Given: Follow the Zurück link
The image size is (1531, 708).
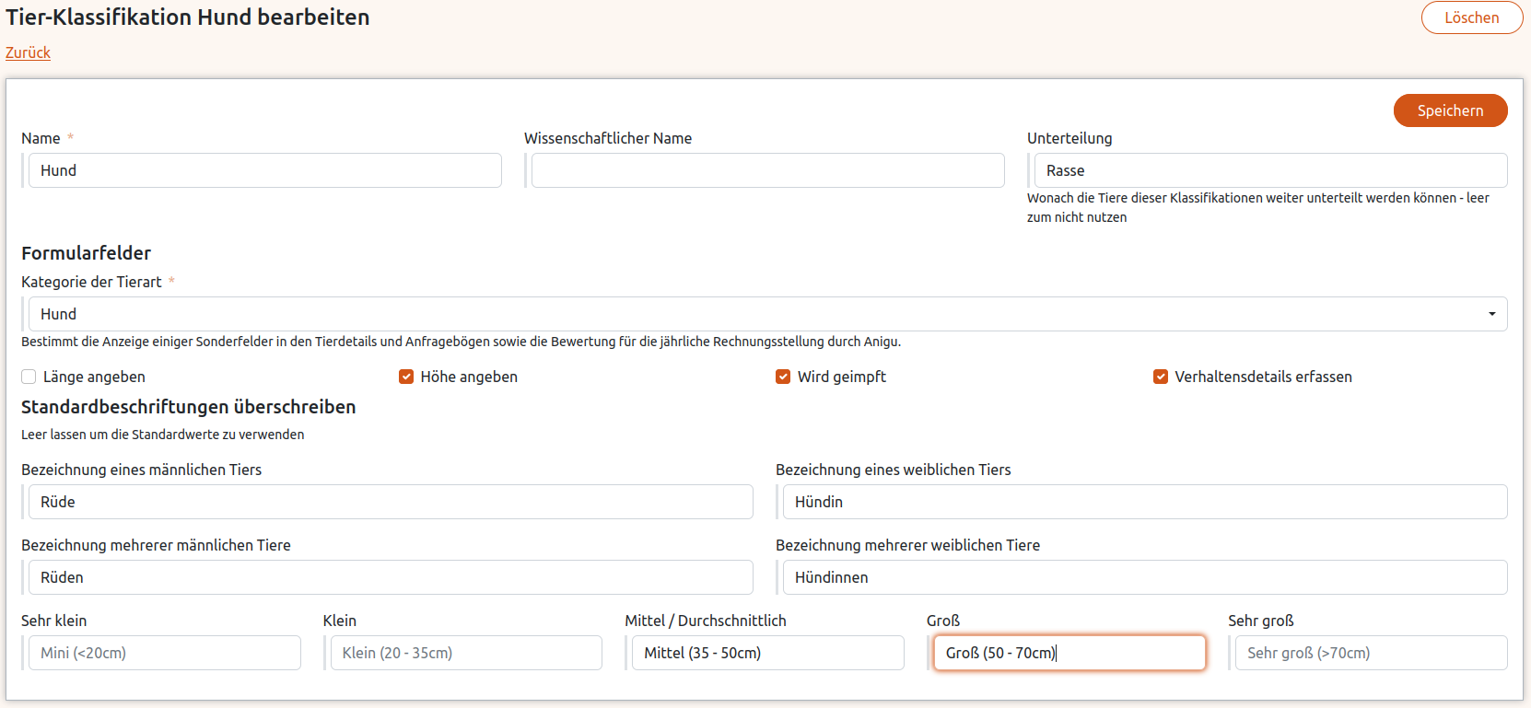Looking at the screenshot, I should (x=28, y=52).
